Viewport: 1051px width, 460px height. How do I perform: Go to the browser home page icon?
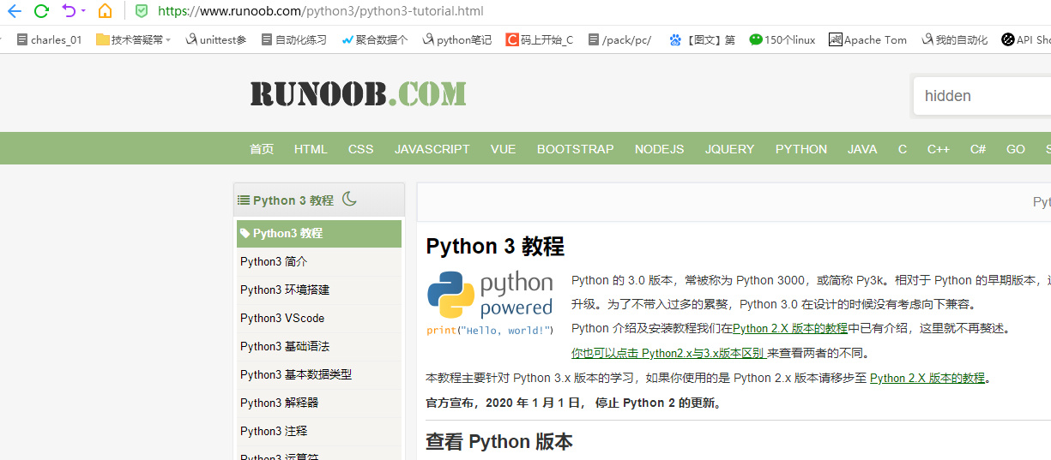pyautogui.click(x=105, y=11)
